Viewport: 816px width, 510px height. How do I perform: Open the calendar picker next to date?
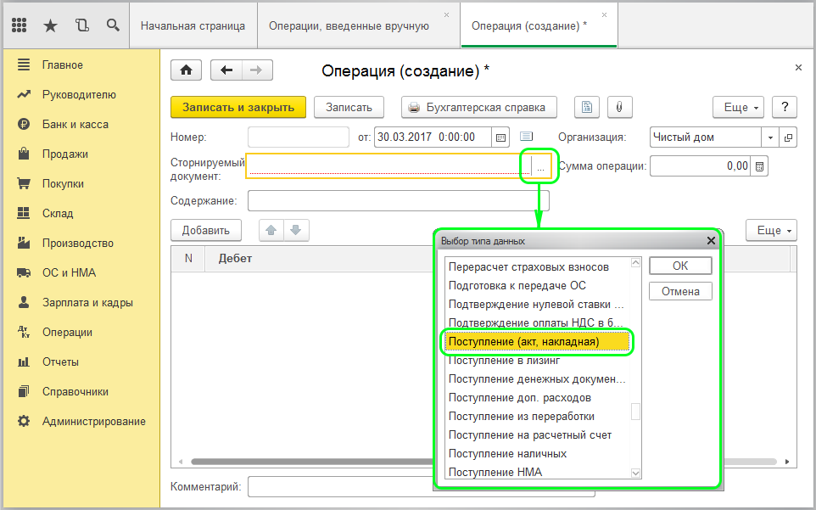500,137
